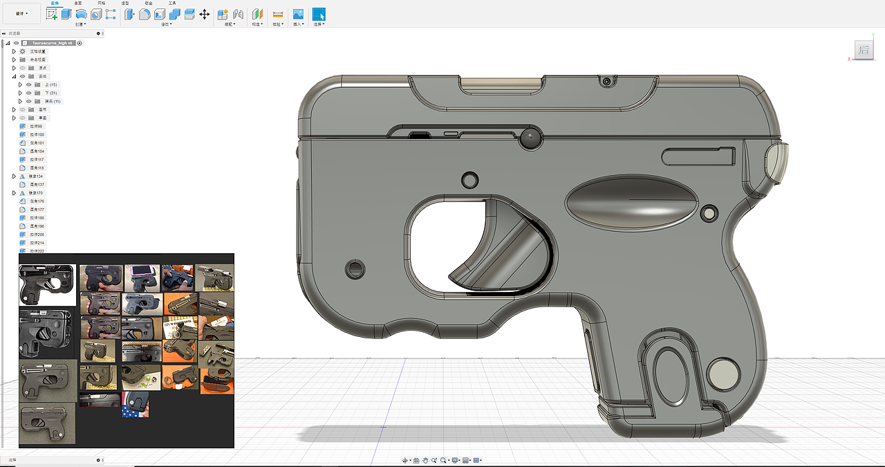
Task: Click the Rectangular Pattern tool icon
Action: (111, 14)
